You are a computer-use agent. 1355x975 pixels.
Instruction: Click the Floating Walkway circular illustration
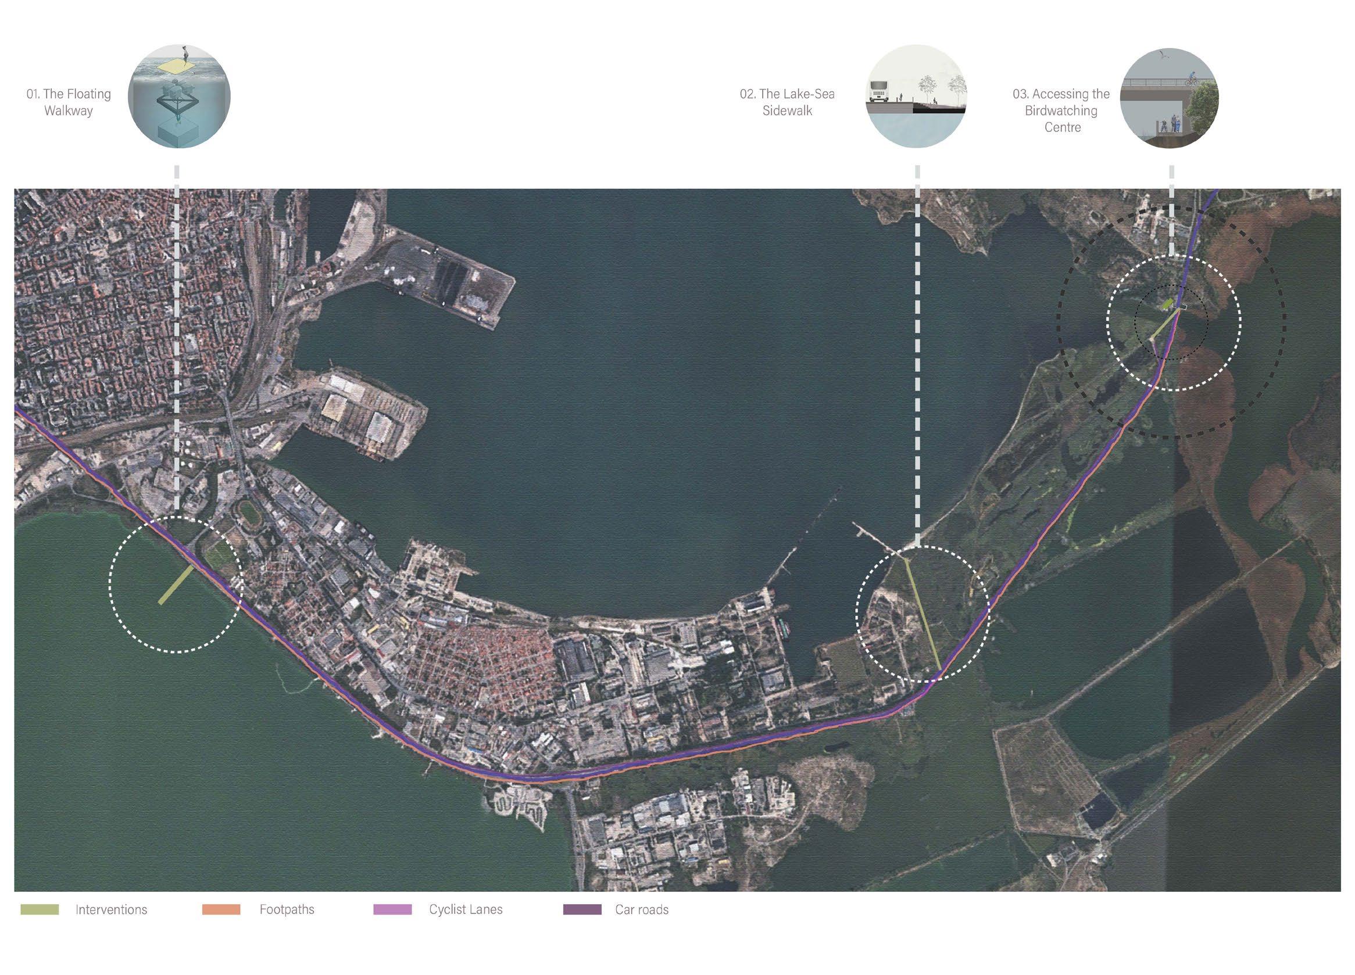pyautogui.click(x=179, y=96)
